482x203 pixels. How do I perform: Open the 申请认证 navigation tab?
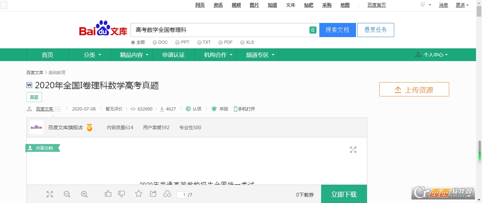(174, 55)
